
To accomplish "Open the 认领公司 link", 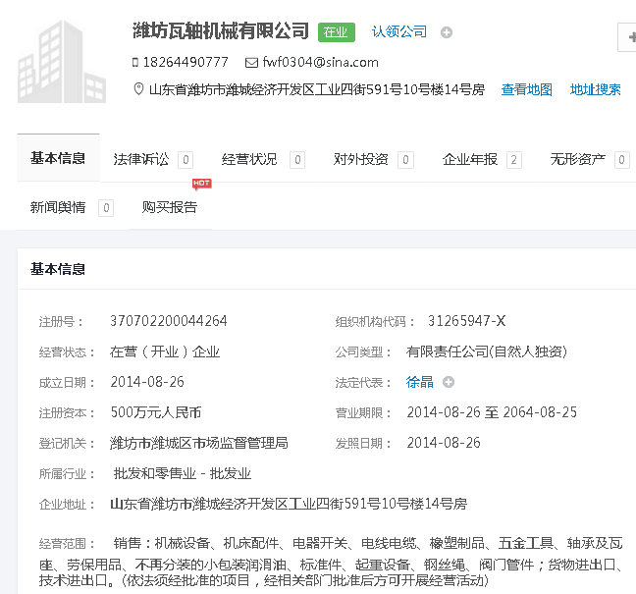I will click(399, 31).
